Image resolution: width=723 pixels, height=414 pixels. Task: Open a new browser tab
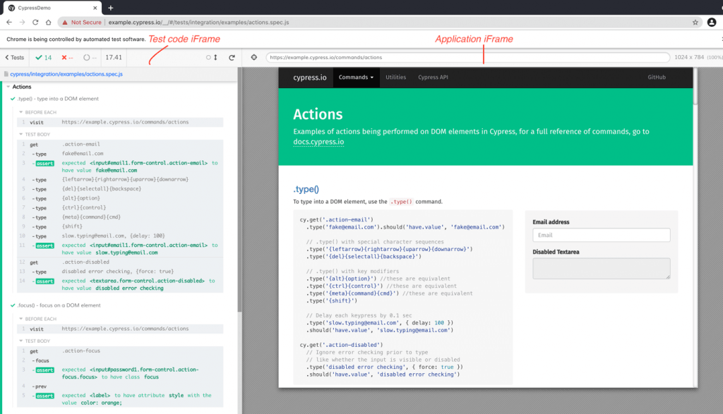[110, 8]
